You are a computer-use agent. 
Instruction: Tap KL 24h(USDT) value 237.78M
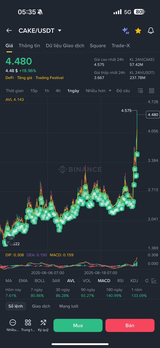pos(138,78)
